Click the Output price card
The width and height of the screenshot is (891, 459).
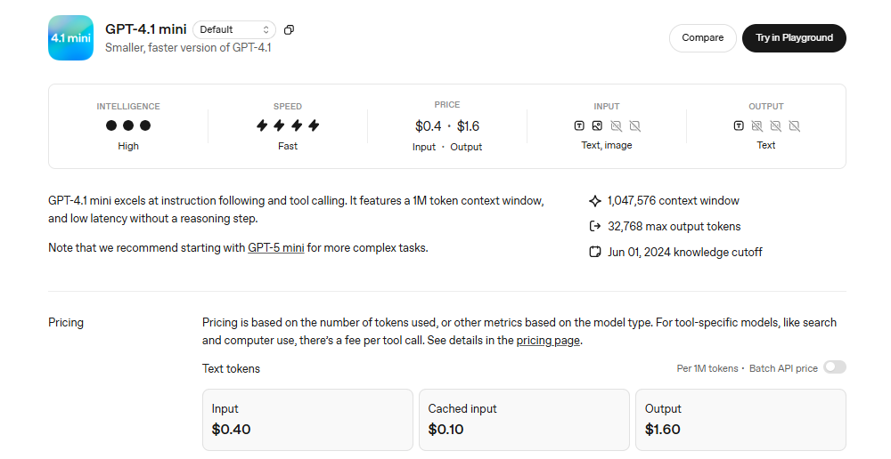pos(740,420)
